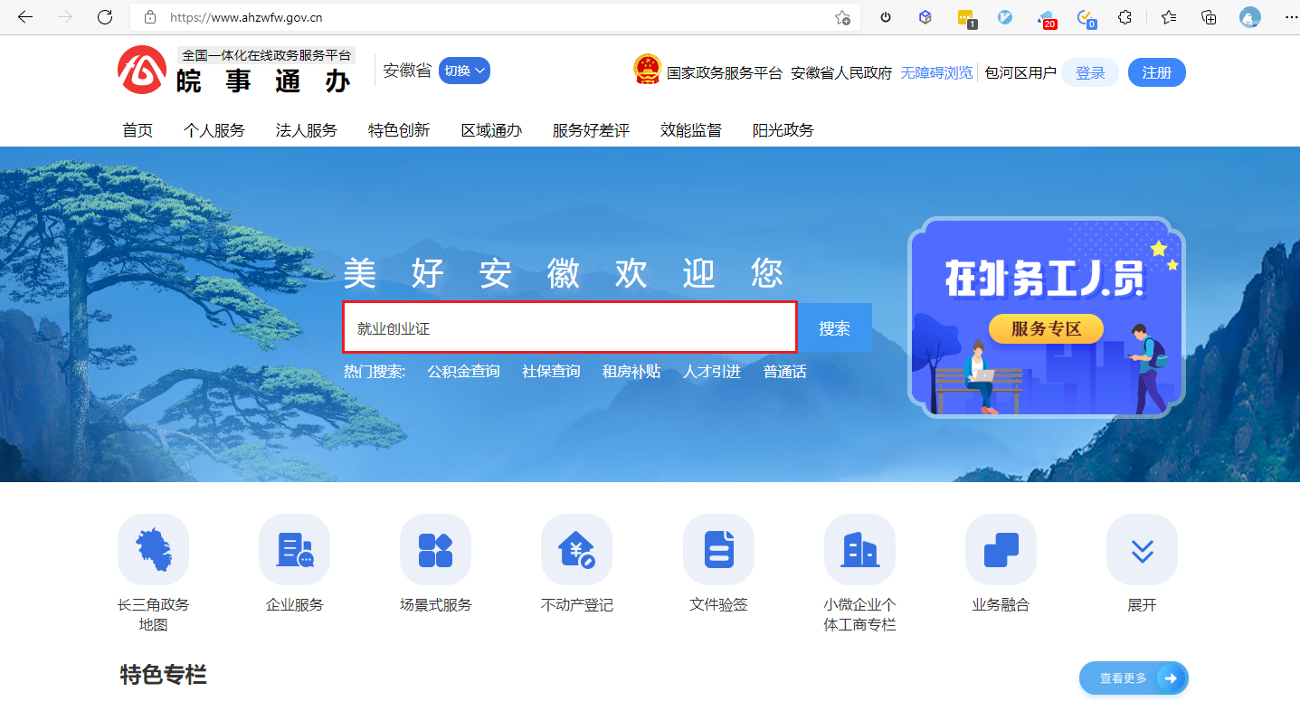
Task: Open the 长三角政务地图 map icon
Action: pos(153,549)
